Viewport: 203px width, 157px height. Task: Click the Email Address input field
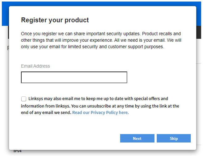[x=74, y=77]
